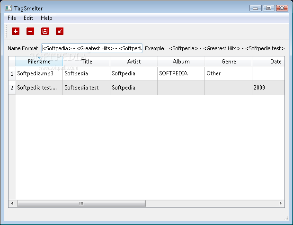Select the 'Softpedia test....' filename cell
The image size is (293, 225).
point(39,88)
